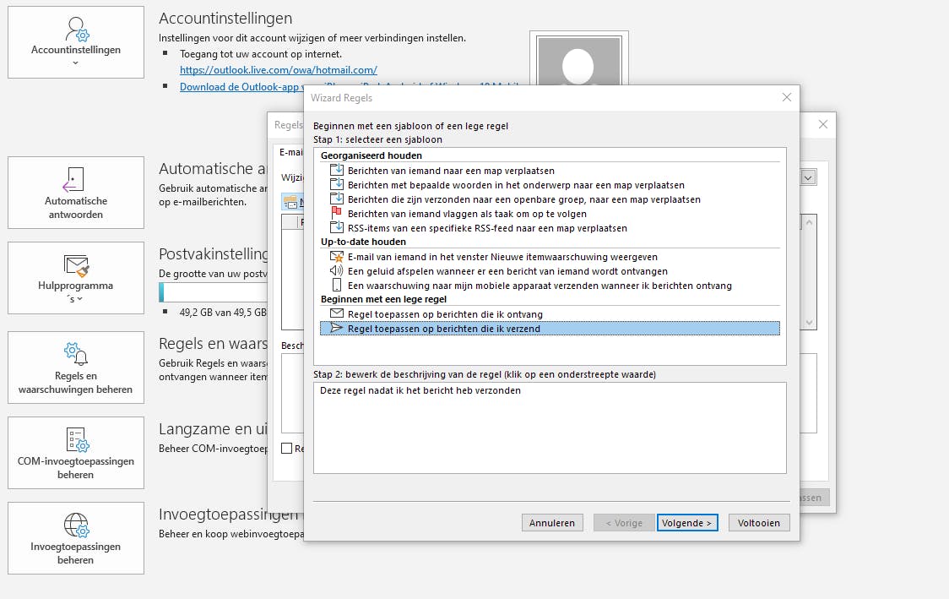Close the Regels en waarschuwingen dialog behind
The image size is (949, 599).
822,124
